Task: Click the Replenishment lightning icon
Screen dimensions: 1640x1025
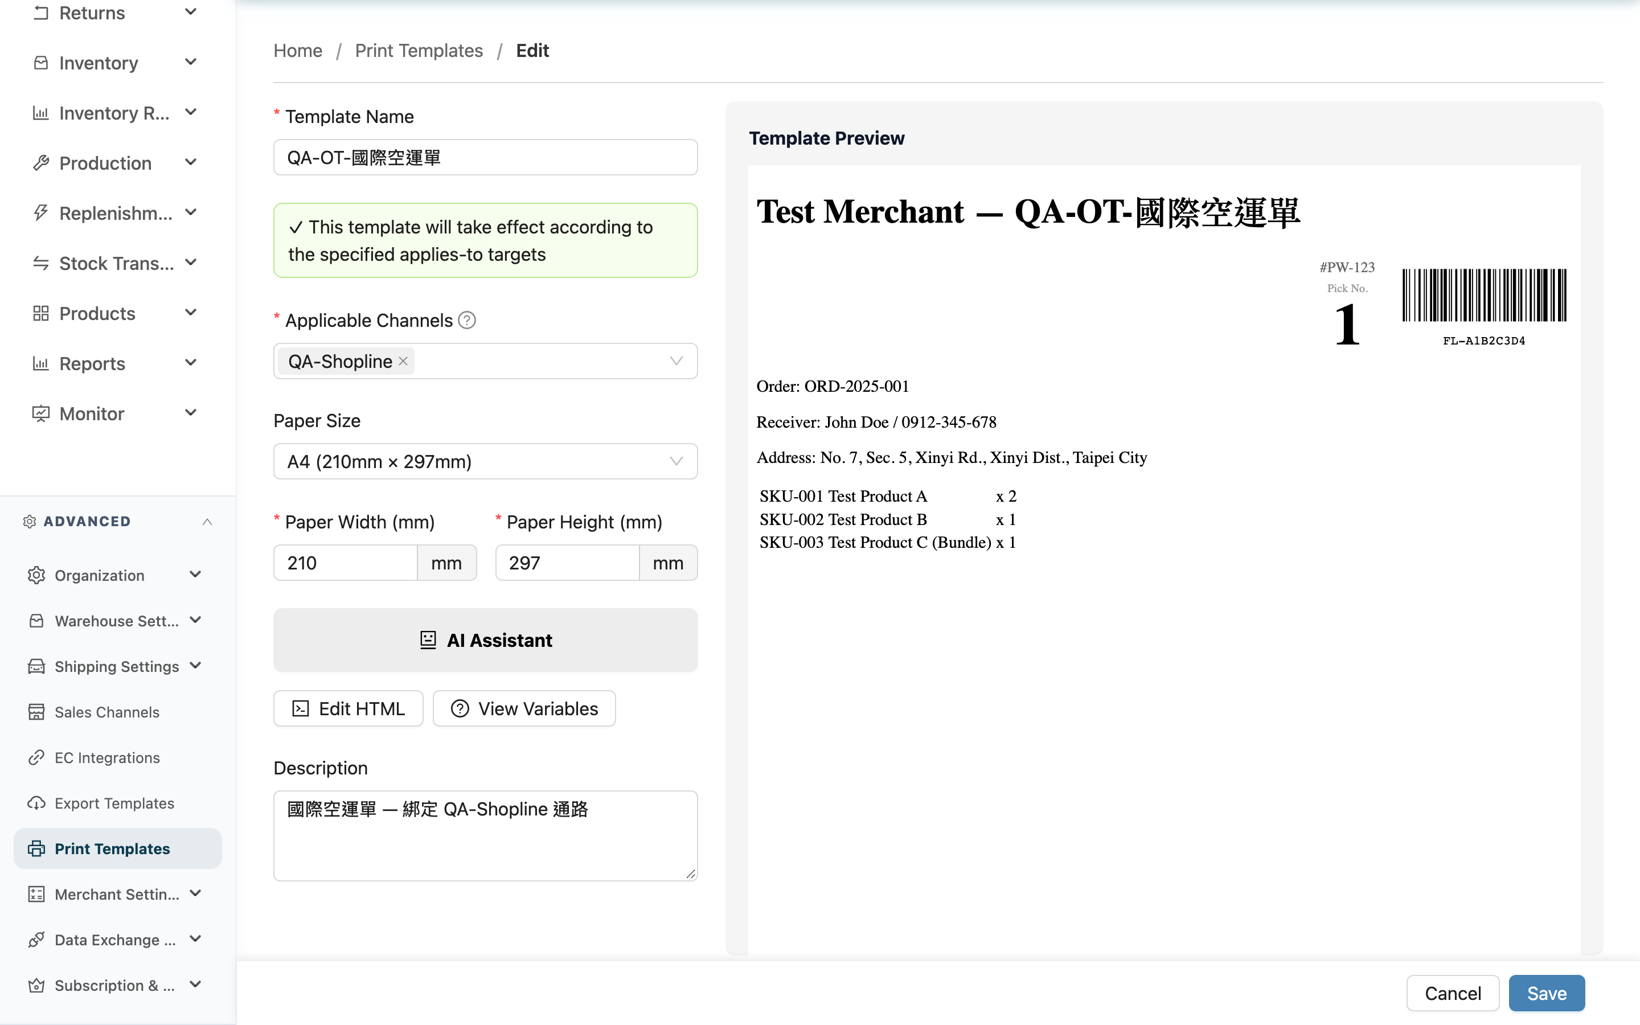Action: click(x=40, y=214)
